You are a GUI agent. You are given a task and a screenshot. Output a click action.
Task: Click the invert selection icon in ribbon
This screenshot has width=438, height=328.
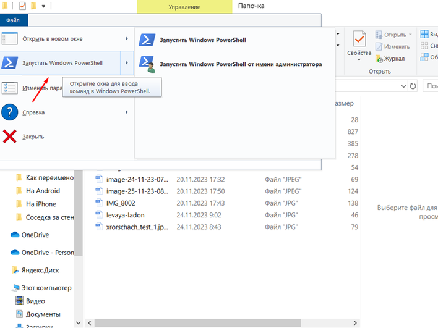click(424, 57)
